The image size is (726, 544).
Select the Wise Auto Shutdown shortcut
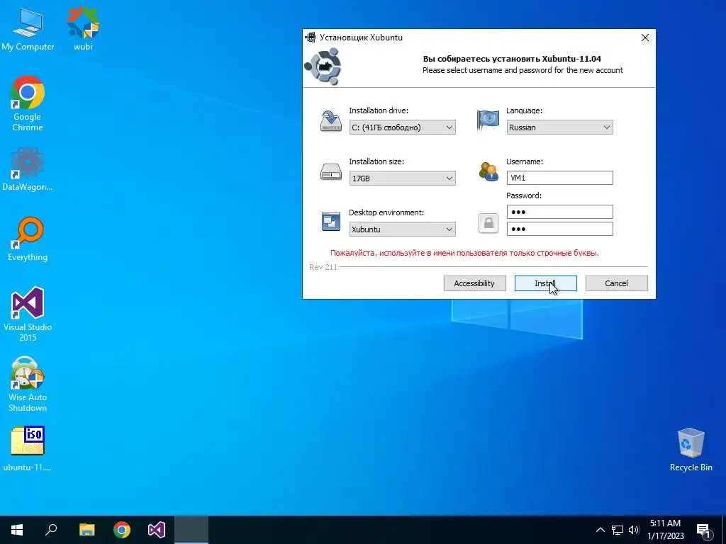click(28, 384)
